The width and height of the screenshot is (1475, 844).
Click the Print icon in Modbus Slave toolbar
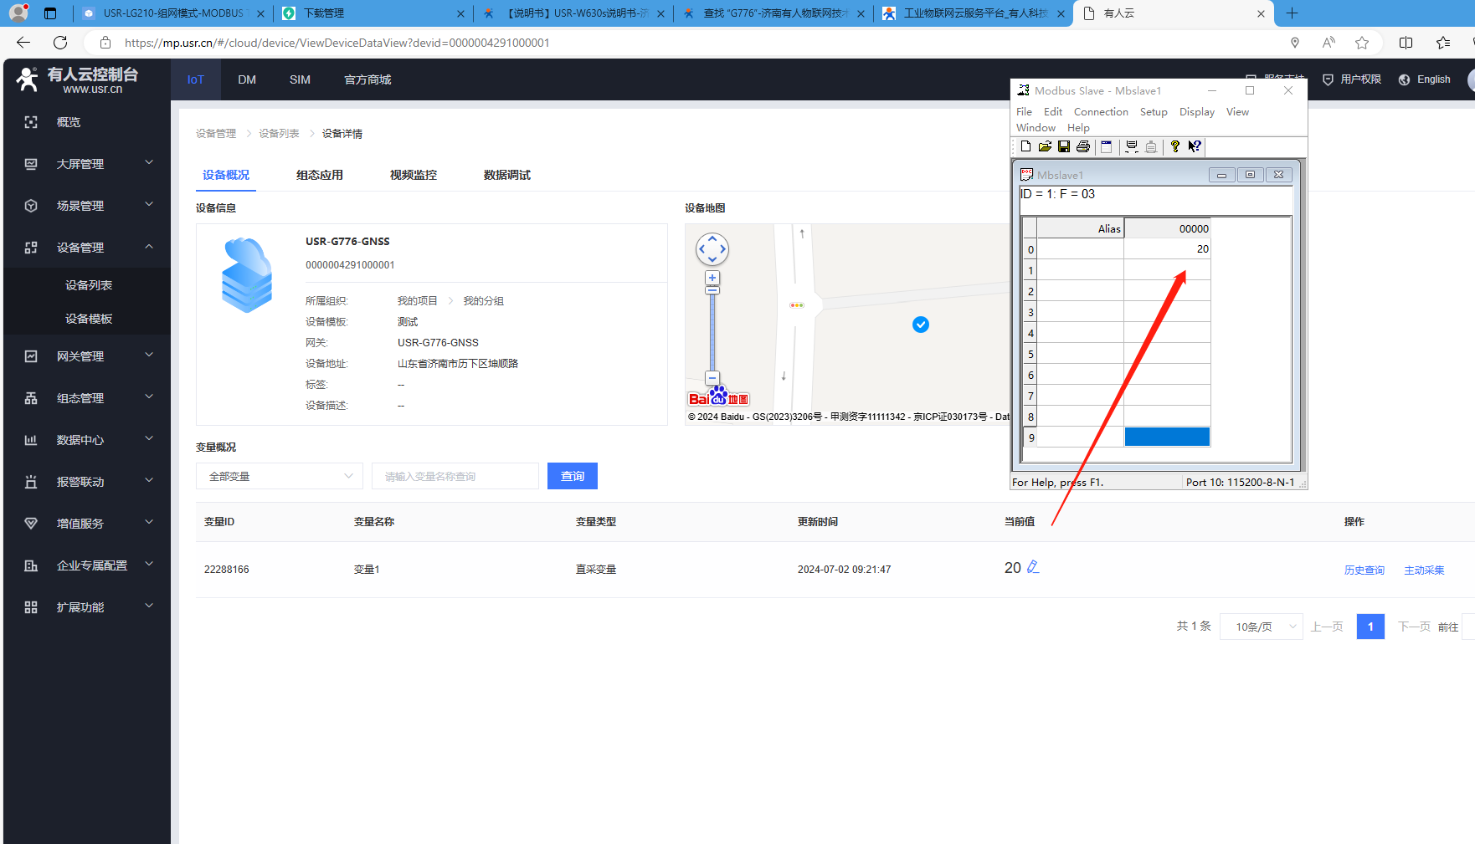[x=1083, y=146]
